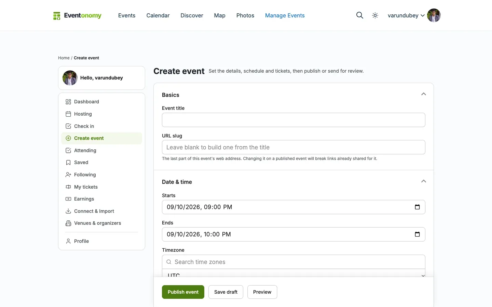Go to Events in top navigation
Viewport: 492px width, 307px height.
(x=127, y=15)
